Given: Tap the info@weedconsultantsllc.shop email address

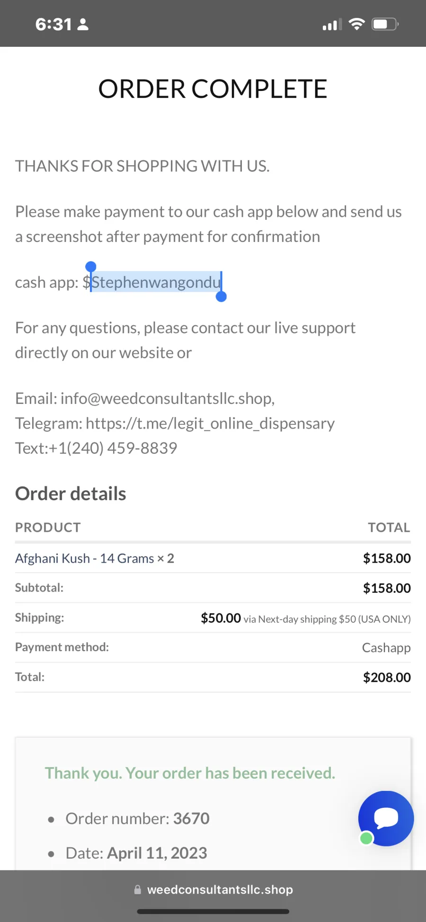Looking at the screenshot, I should tap(167, 398).
